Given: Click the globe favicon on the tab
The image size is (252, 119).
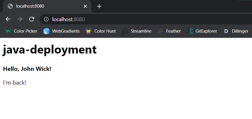Looking at the screenshot, I should 10,6.
